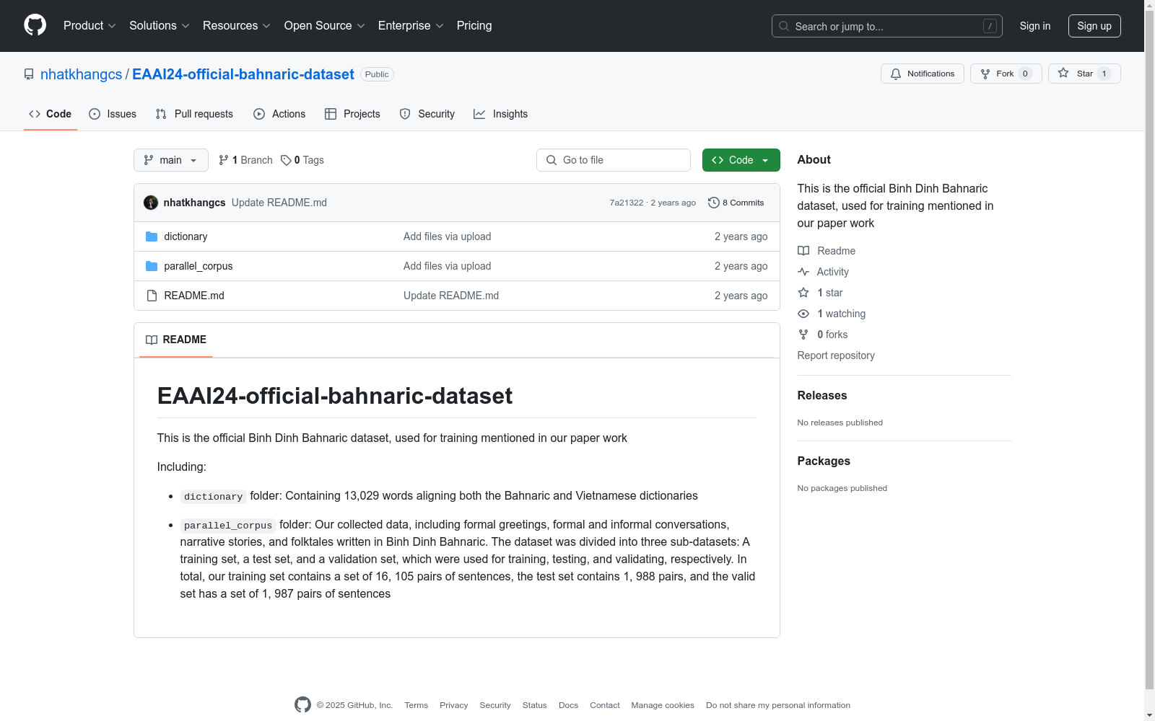This screenshot has width=1155, height=721.
Task: Click the Go to file search box
Action: (x=614, y=160)
